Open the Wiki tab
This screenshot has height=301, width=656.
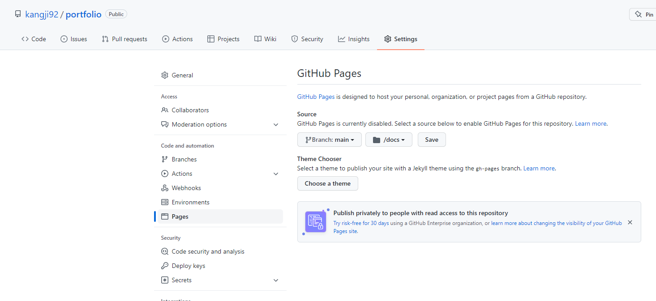(x=265, y=39)
